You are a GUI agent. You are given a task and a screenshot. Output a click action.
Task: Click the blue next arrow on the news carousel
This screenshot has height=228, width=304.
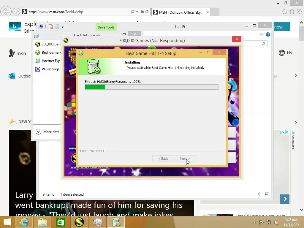coord(285,199)
